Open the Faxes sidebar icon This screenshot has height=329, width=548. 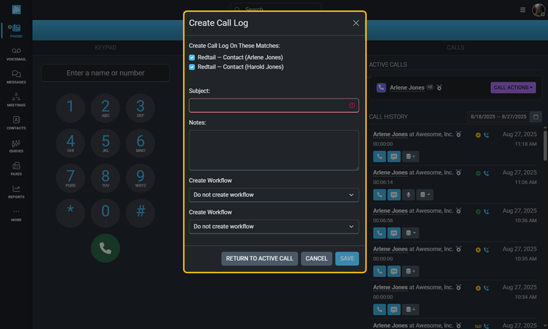pos(16,169)
